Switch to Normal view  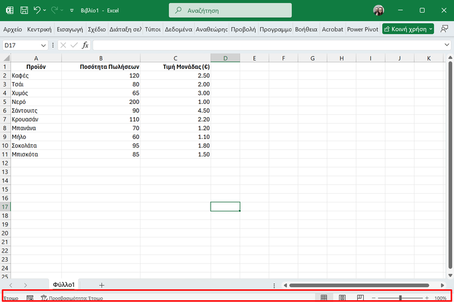pyautogui.click(x=324, y=298)
